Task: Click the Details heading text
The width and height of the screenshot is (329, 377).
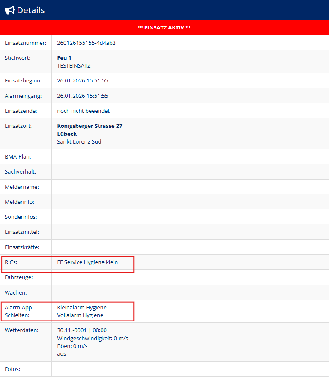Action: [x=31, y=10]
